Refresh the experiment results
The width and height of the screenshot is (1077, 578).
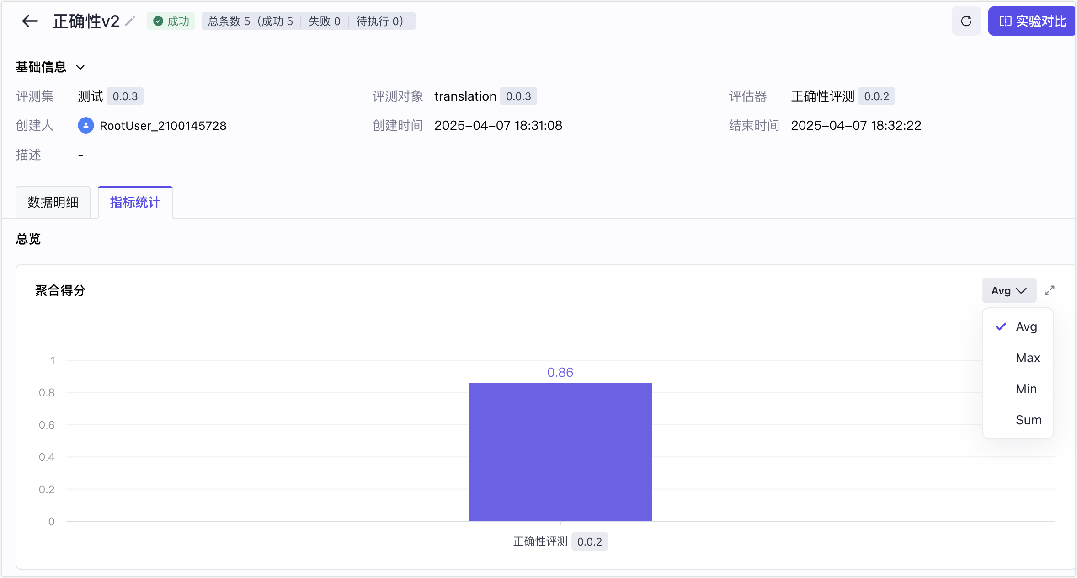click(966, 21)
